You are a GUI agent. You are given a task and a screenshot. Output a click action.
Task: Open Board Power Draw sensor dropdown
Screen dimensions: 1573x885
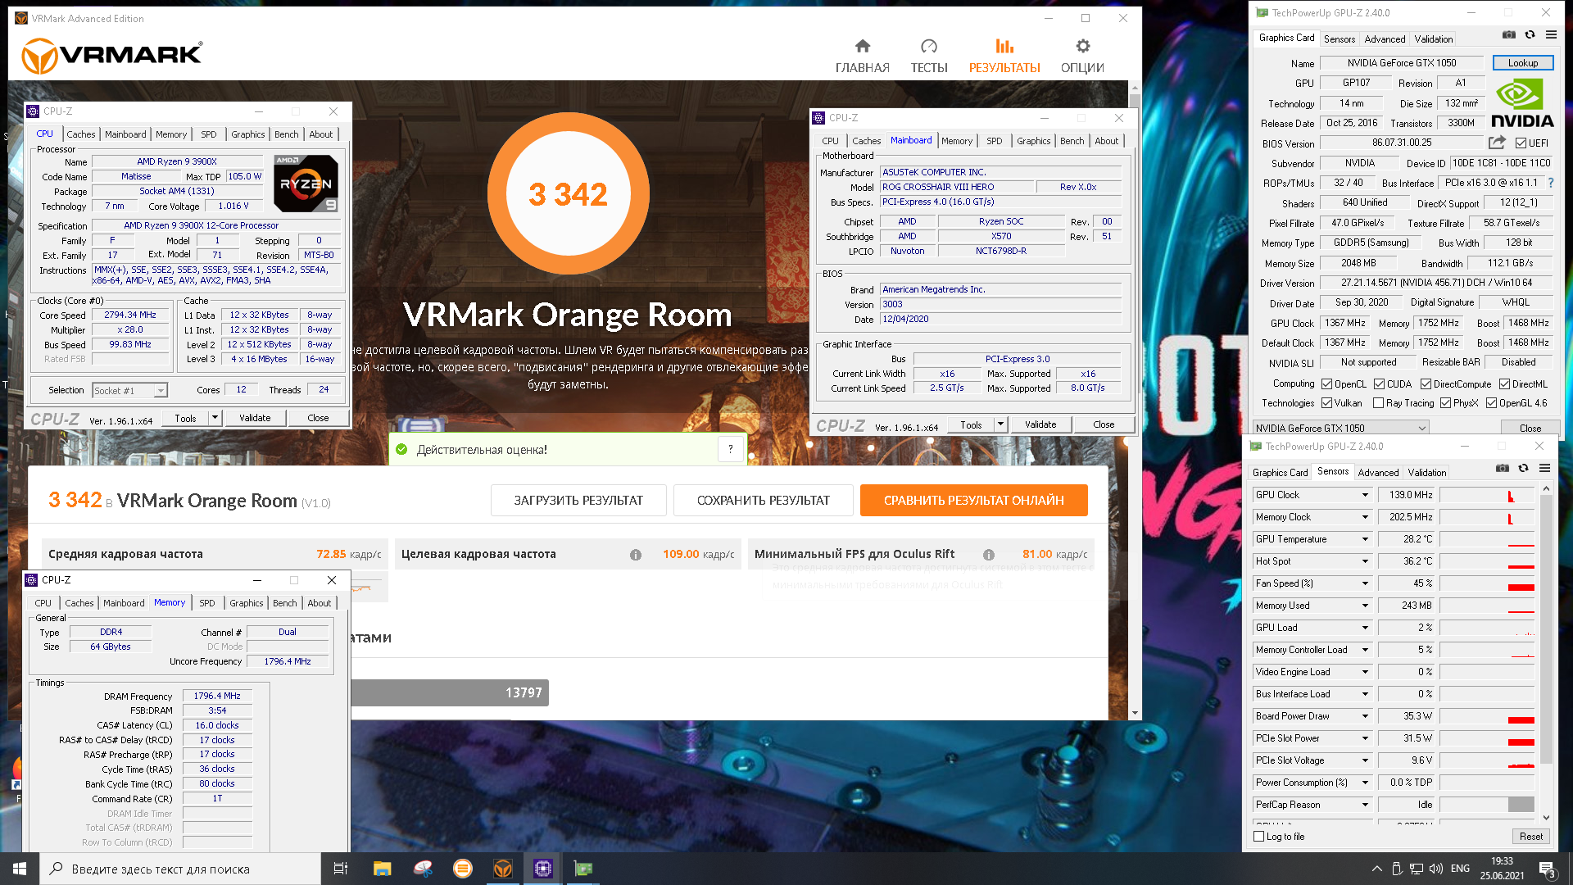(1365, 716)
